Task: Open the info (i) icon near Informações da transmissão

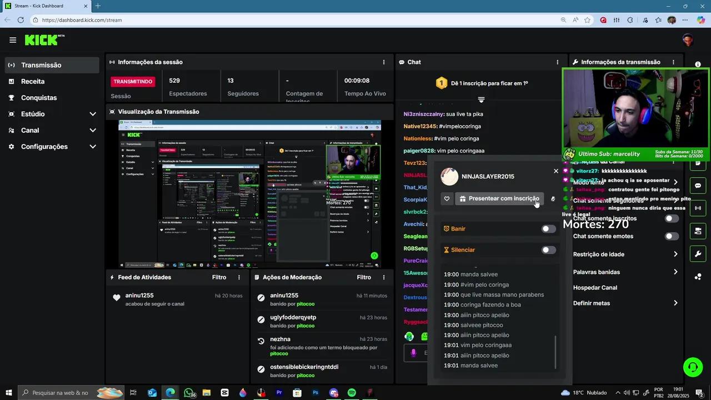Action: point(698,64)
